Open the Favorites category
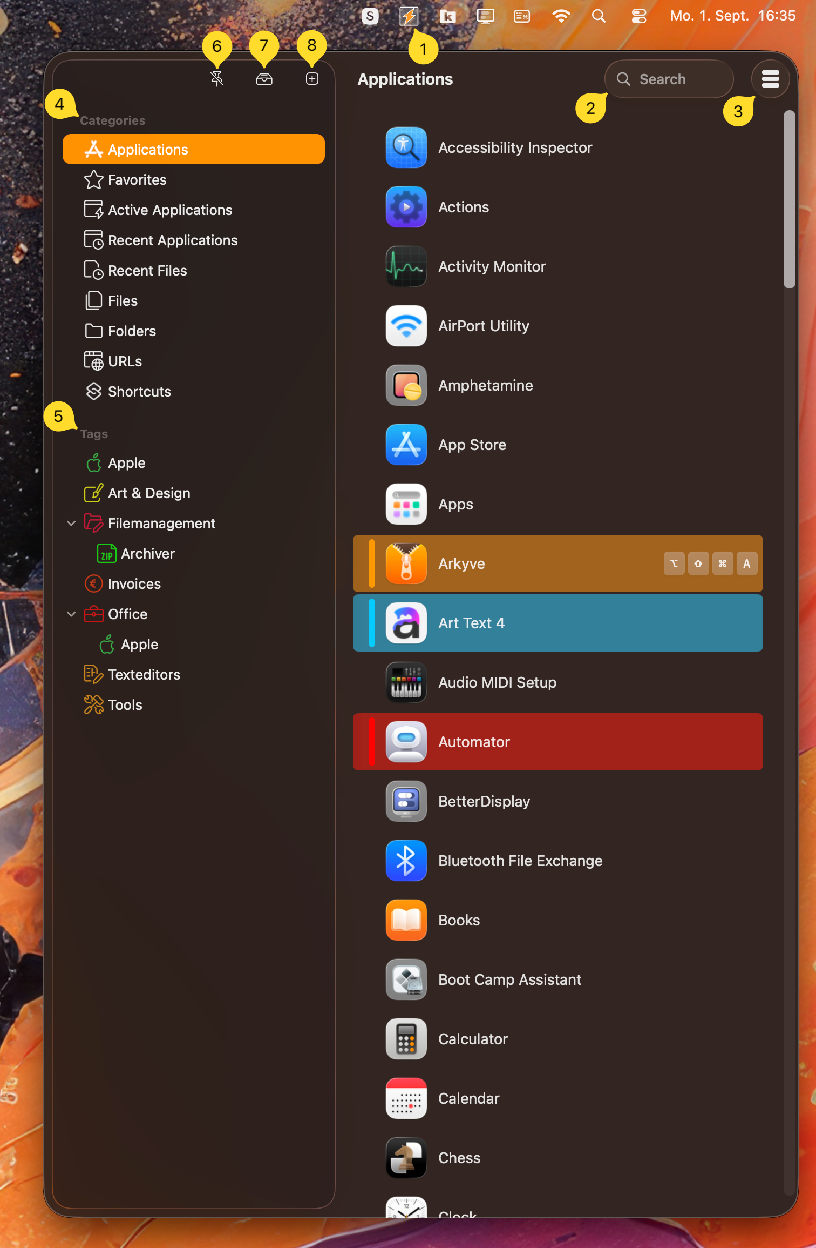Image resolution: width=816 pixels, height=1248 pixels. click(194, 179)
